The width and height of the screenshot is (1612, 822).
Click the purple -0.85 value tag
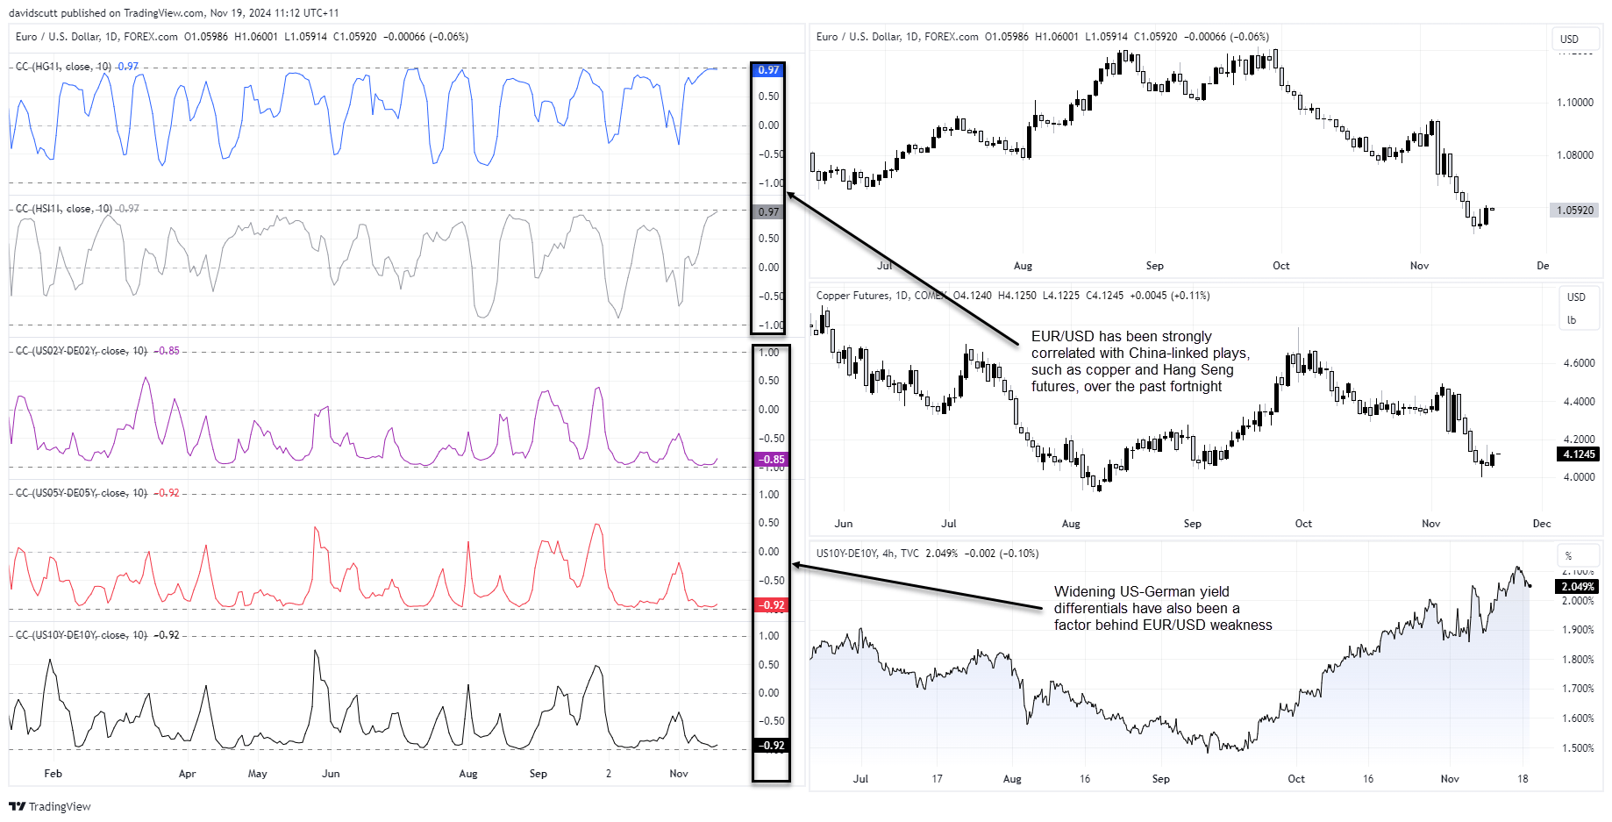tap(772, 460)
